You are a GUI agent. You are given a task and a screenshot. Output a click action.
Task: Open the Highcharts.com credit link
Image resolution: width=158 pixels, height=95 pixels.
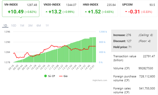point(100,80)
